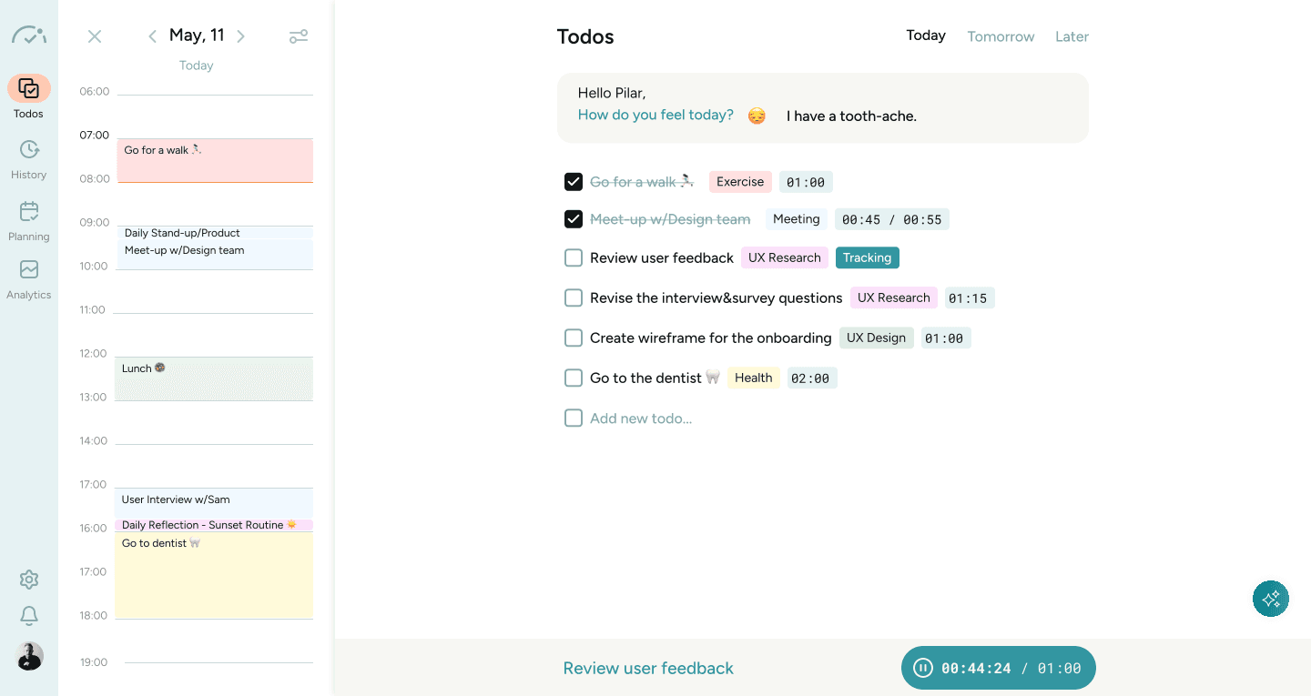Advance to the next day with the right chevron
1311x696 pixels.
click(x=241, y=35)
